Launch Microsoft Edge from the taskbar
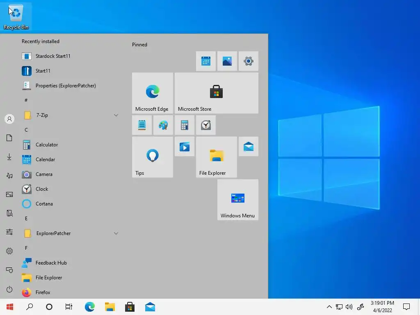420x315 pixels. pyautogui.click(x=90, y=307)
